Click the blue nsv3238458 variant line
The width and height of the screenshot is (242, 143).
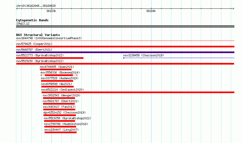tap(179, 58)
